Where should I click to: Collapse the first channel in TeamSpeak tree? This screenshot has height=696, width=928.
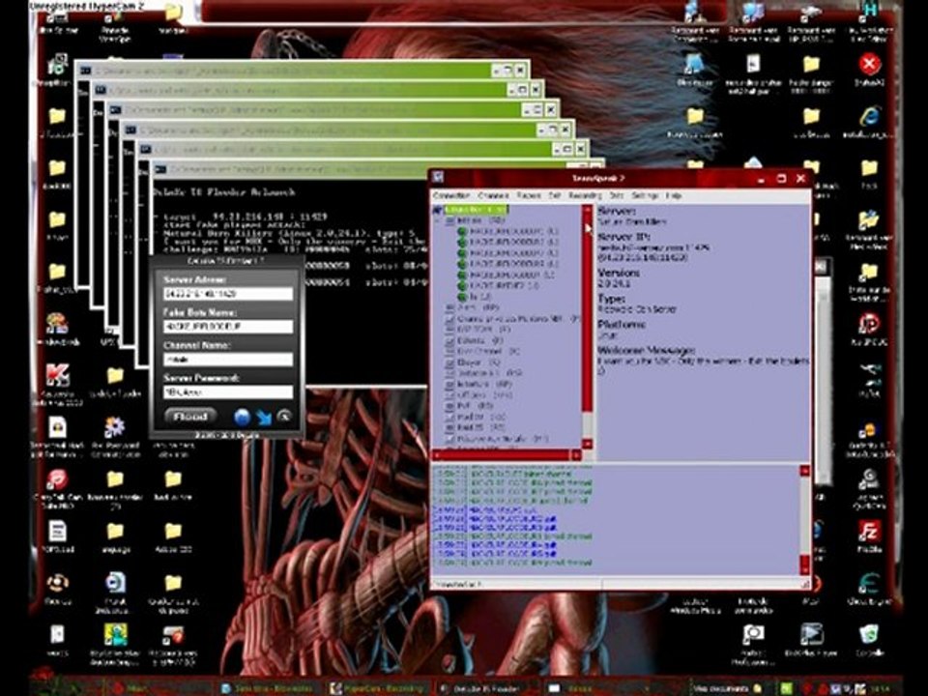coord(437,220)
